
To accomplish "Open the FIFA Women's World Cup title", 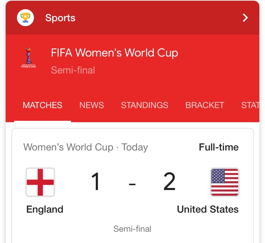I will click(114, 53).
